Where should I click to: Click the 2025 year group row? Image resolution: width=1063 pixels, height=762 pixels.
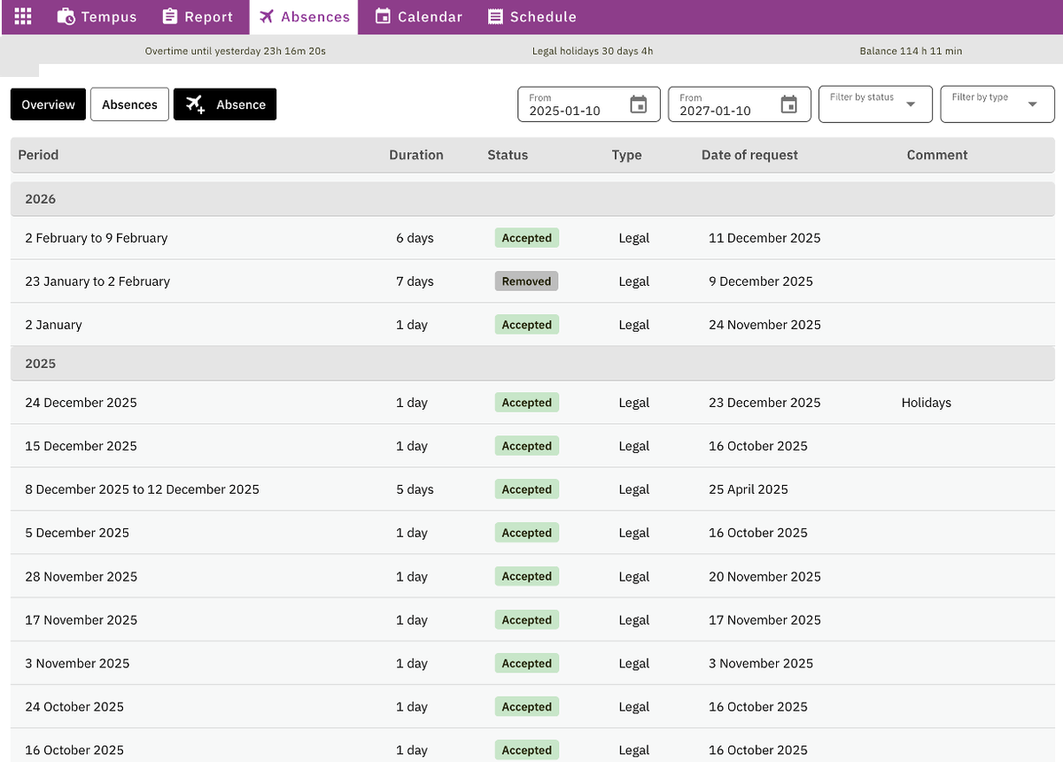pyautogui.click(x=532, y=364)
